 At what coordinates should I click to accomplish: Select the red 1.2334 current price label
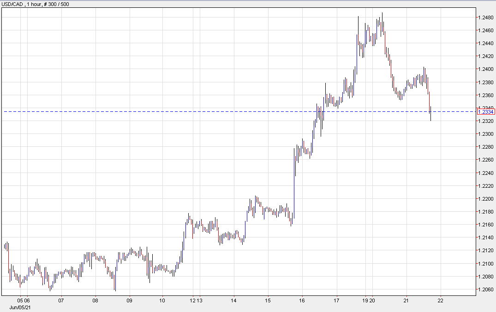tap(486, 112)
